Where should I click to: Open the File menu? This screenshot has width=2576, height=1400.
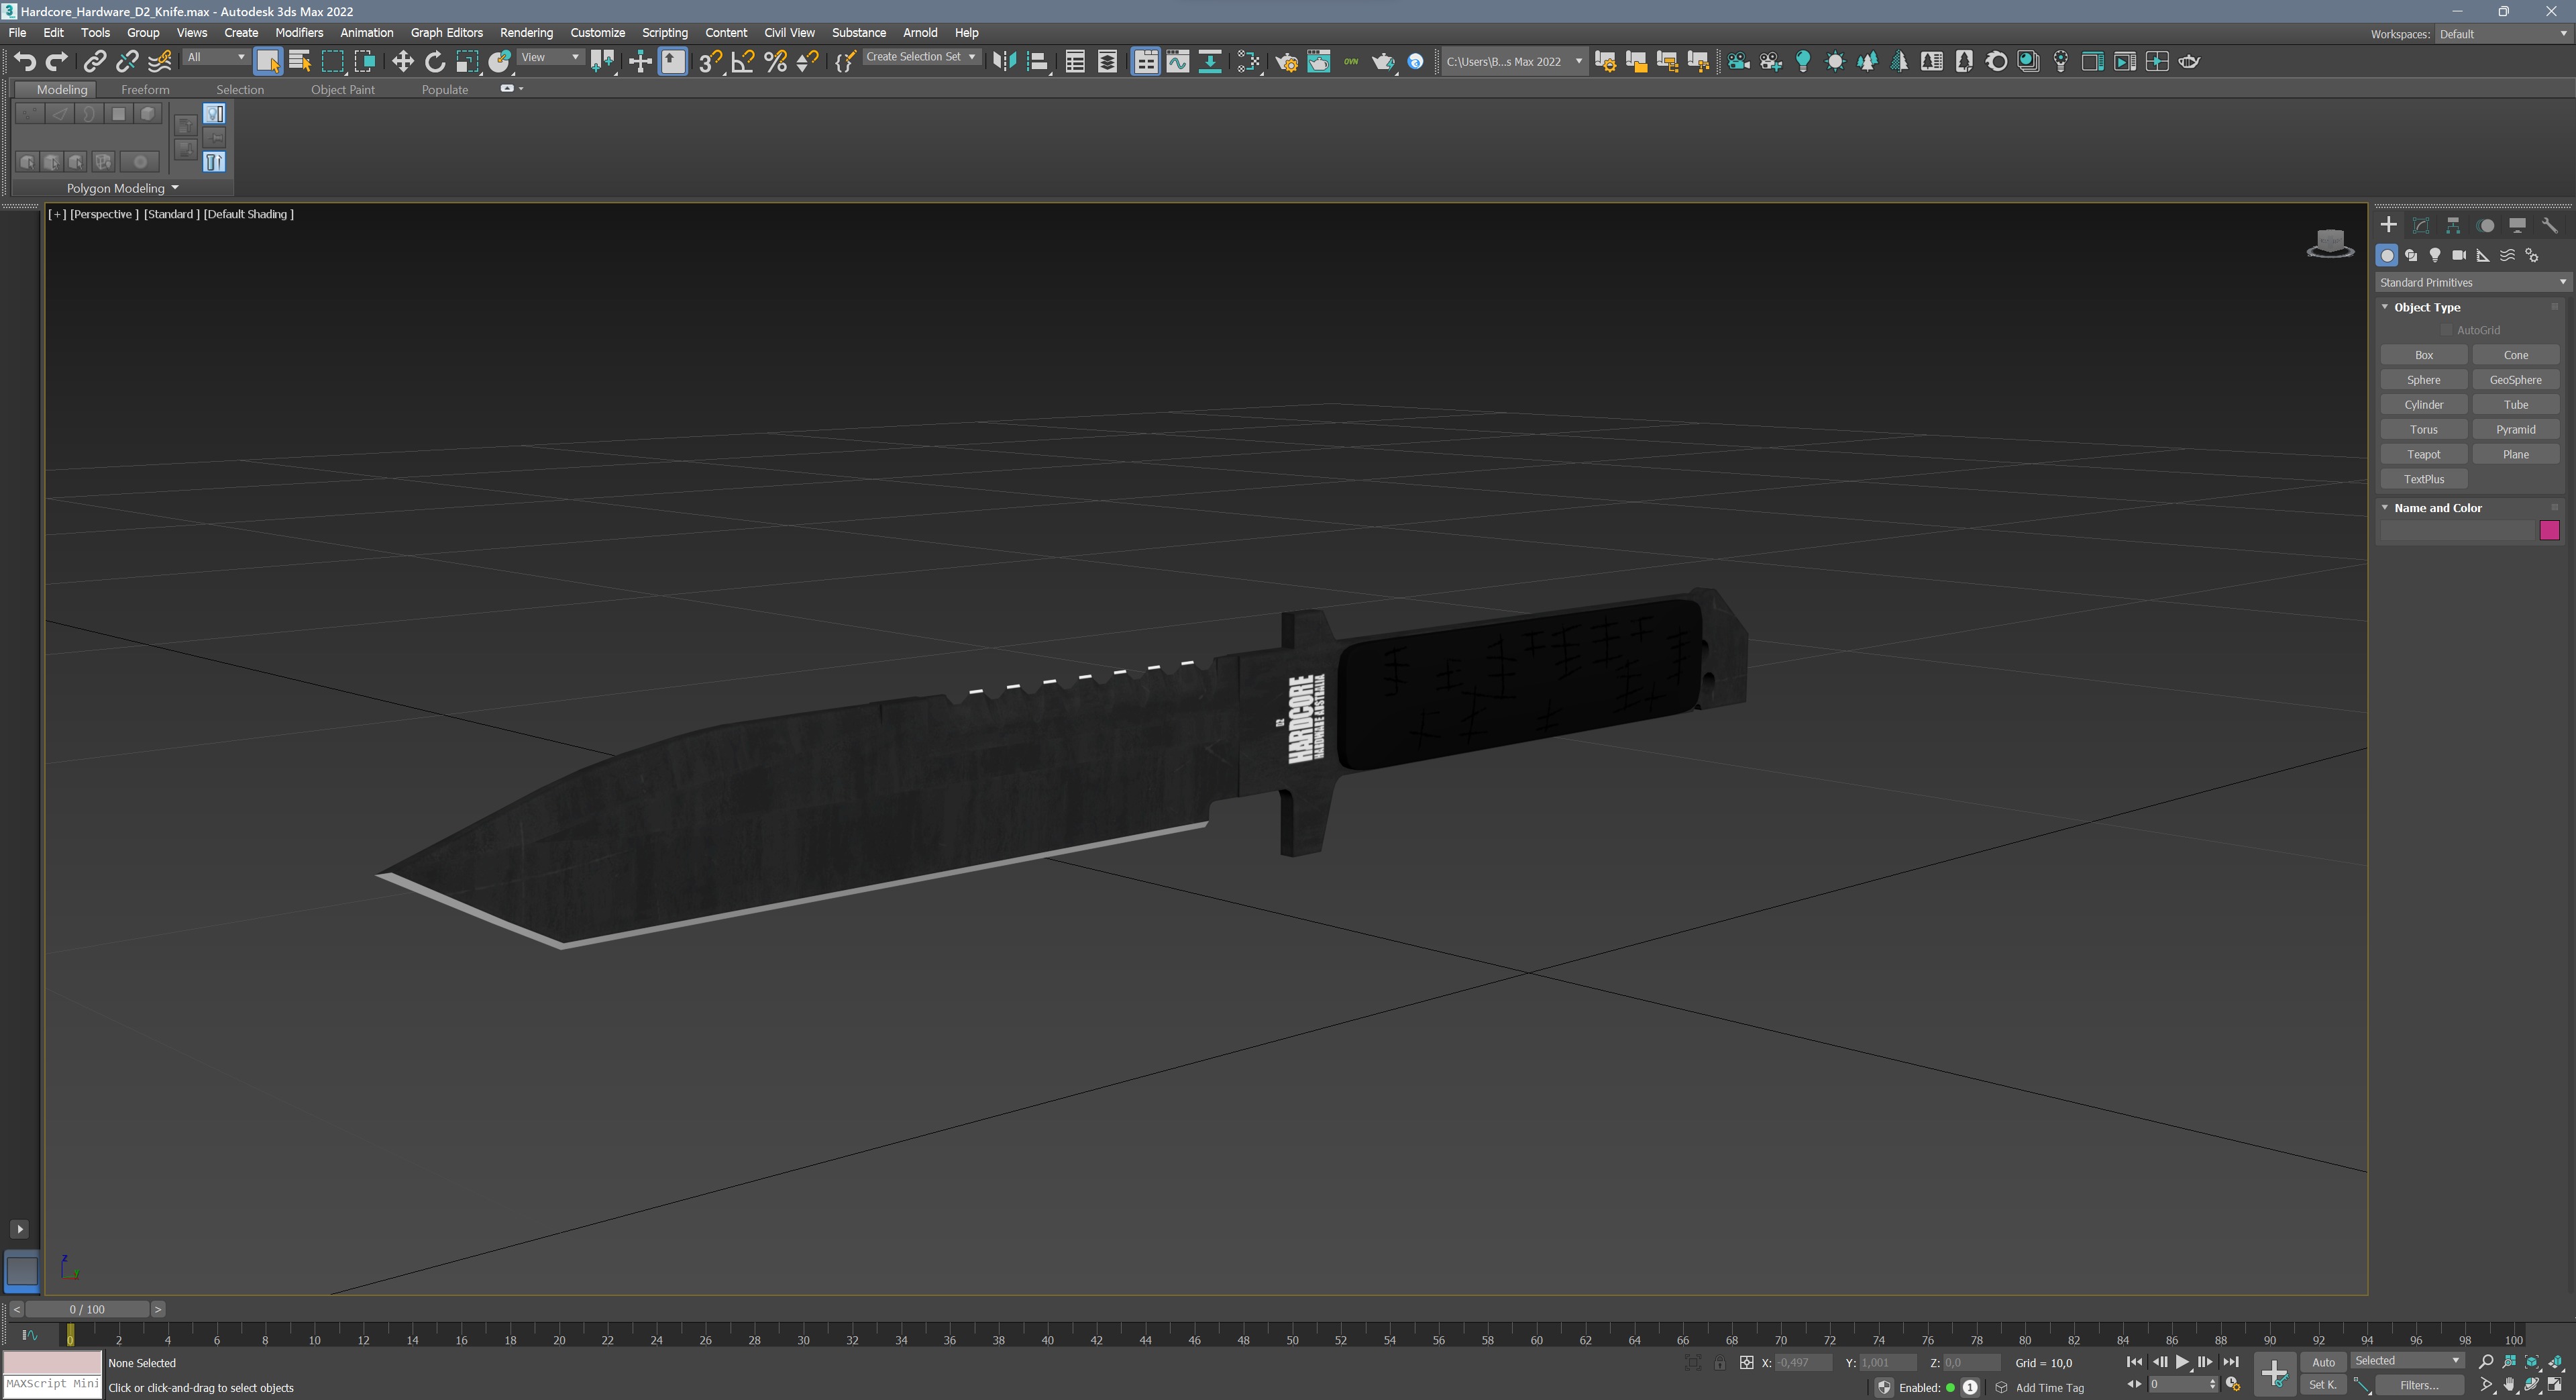click(17, 33)
